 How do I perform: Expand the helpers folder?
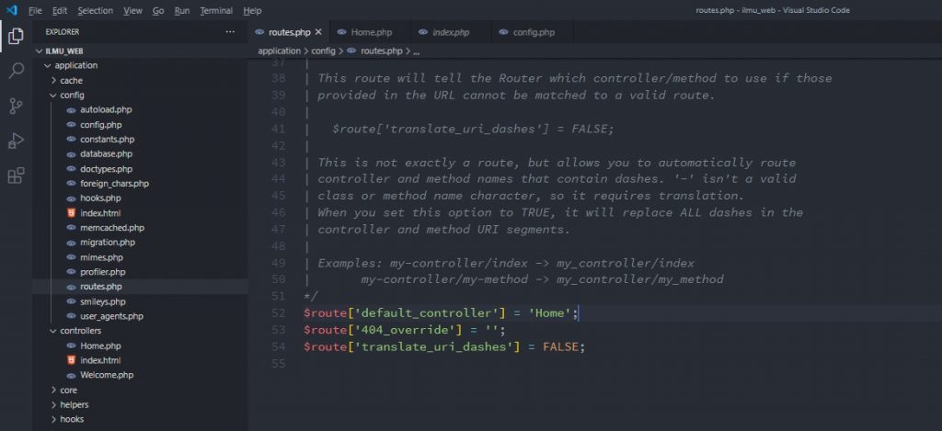pyautogui.click(x=74, y=404)
